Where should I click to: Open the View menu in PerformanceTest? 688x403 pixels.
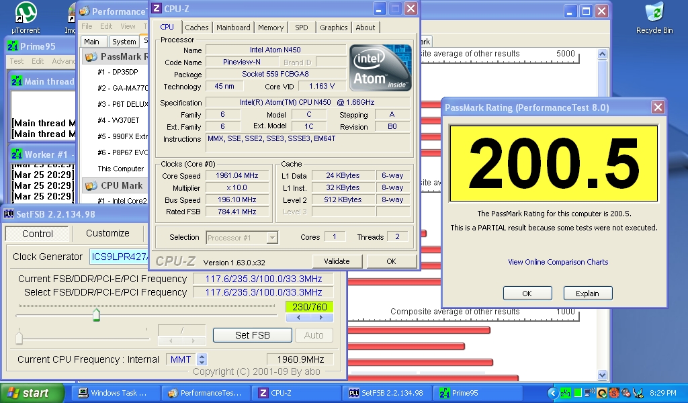coord(128,26)
